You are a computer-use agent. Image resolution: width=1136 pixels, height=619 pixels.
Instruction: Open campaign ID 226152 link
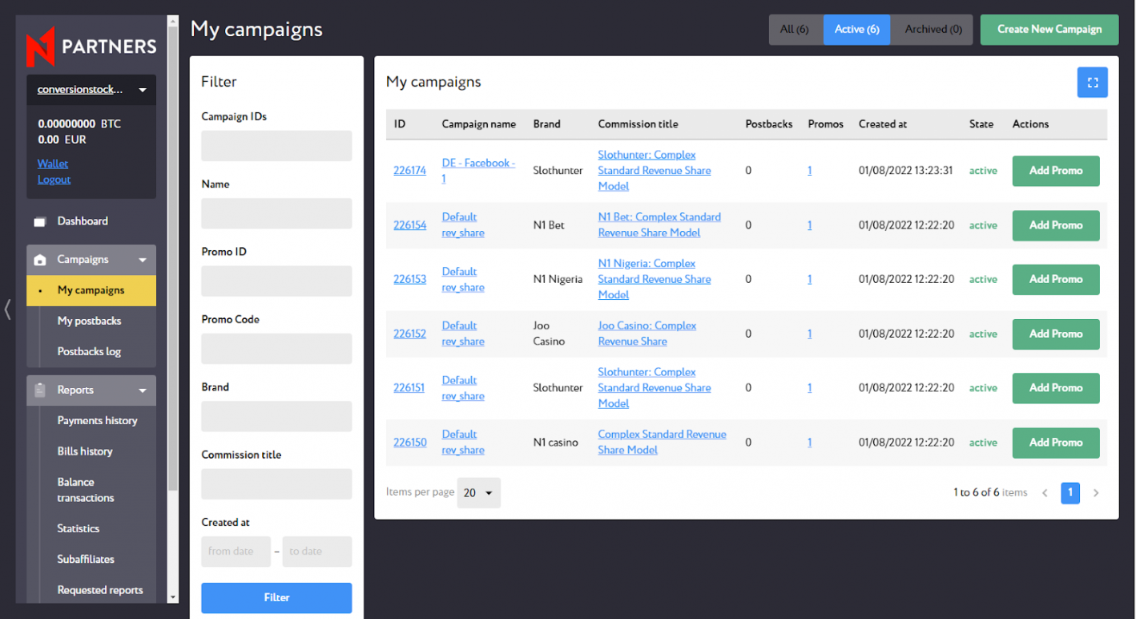409,334
